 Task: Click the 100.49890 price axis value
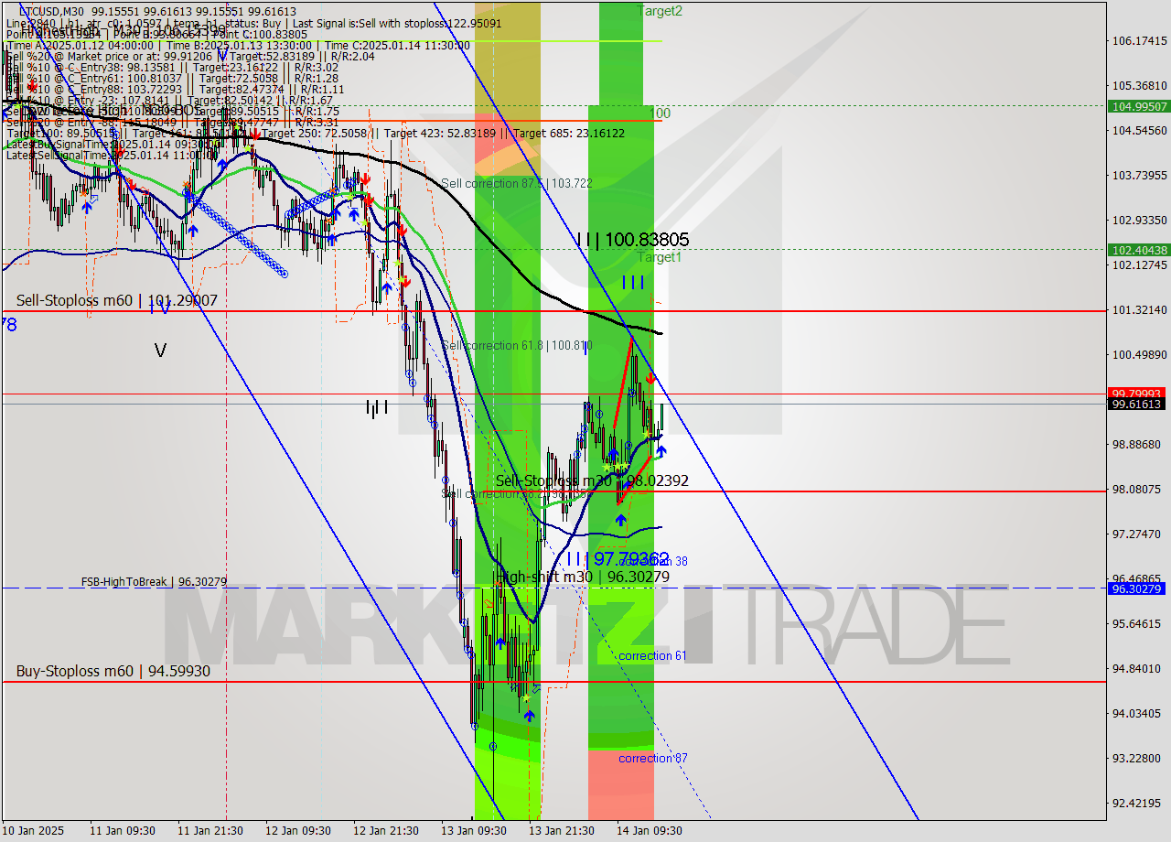[x=1139, y=354]
